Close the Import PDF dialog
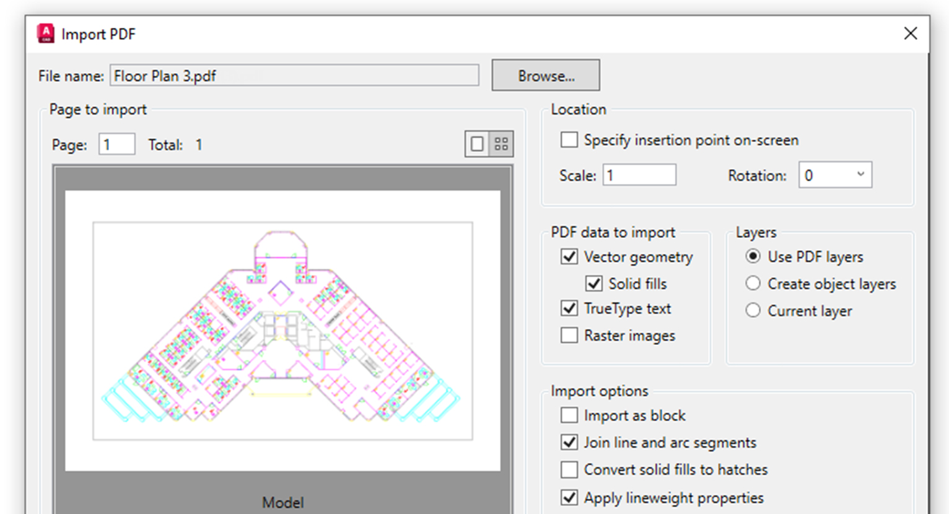 click(910, 33)
